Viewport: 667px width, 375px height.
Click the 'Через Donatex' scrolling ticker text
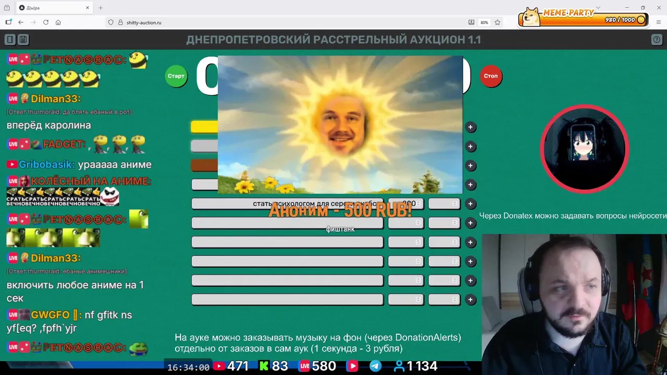tap(573, 216)
